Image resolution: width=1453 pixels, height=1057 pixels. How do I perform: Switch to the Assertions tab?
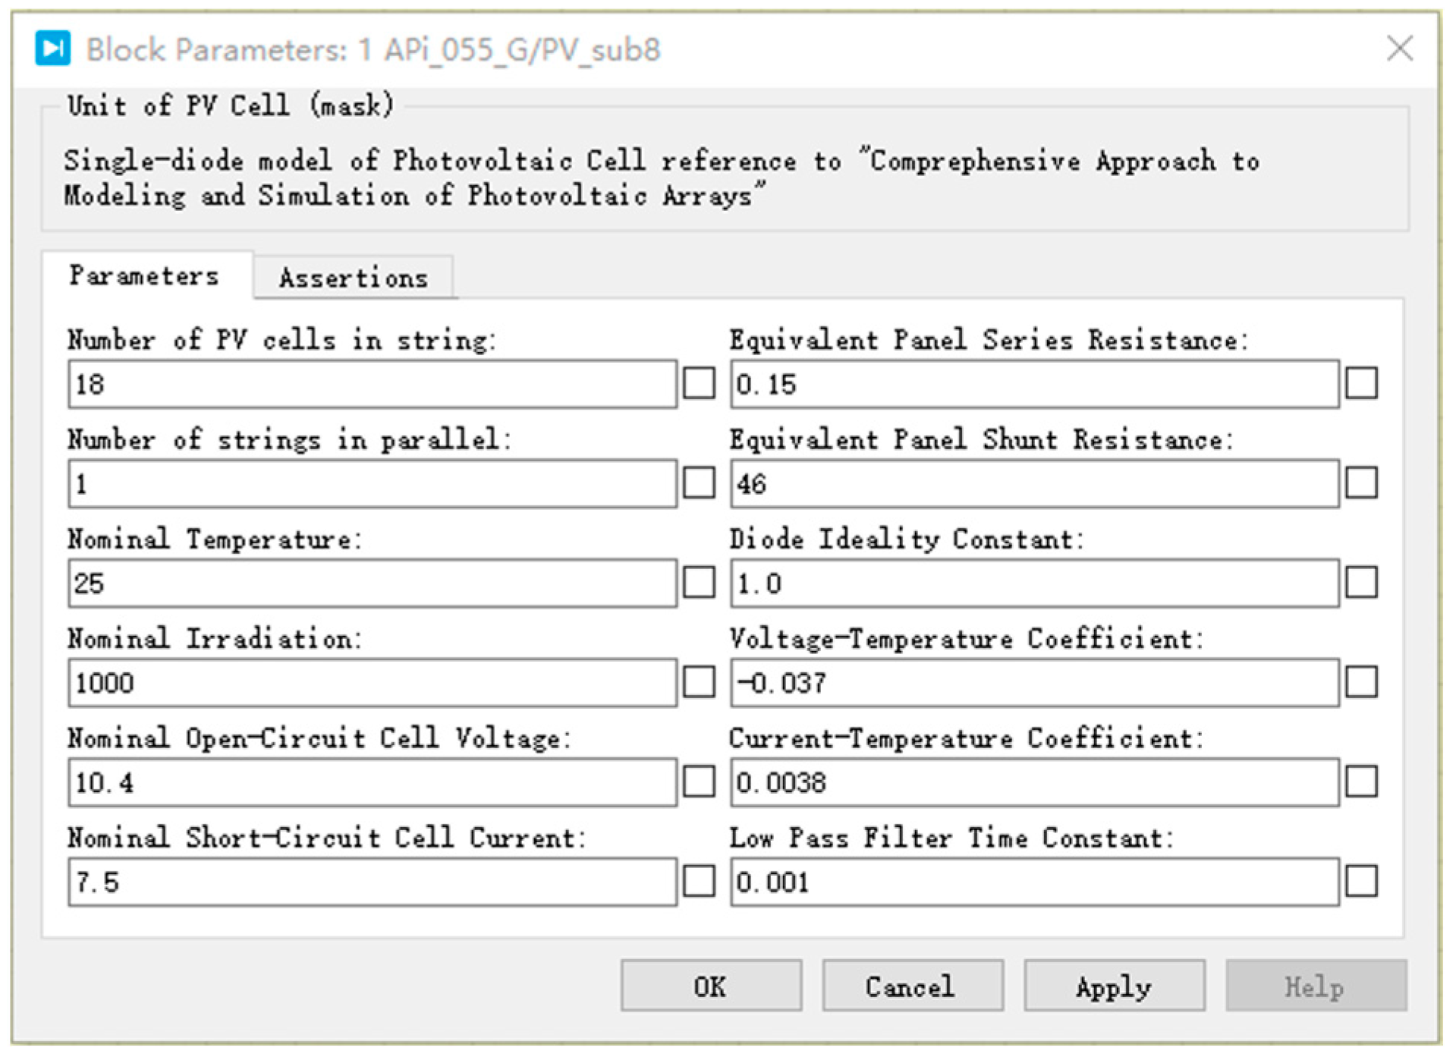tap(353, 278)
